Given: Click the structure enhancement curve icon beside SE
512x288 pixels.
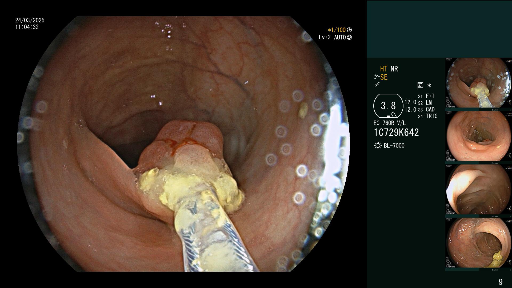Looking at the screenshot, I should point(377,77).
